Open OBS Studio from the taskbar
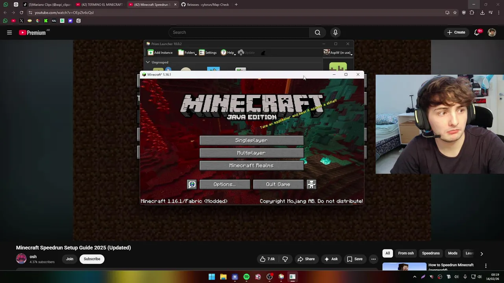This screenshot has height=283, width=504. tap(269, 277)
